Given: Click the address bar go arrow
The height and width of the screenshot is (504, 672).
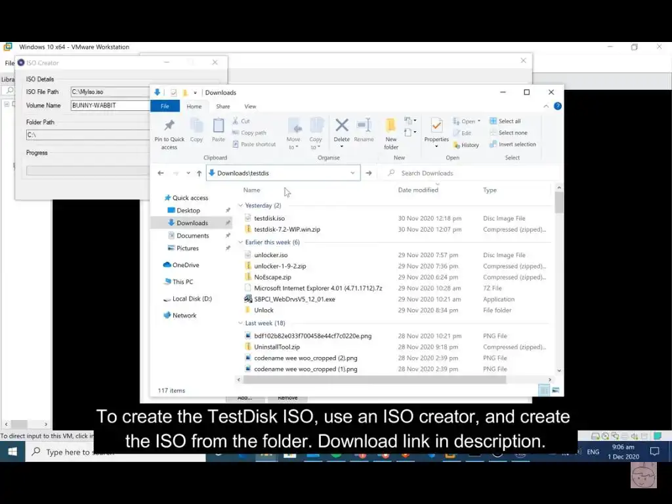Looking at the screenshot, I should point(369,173).
